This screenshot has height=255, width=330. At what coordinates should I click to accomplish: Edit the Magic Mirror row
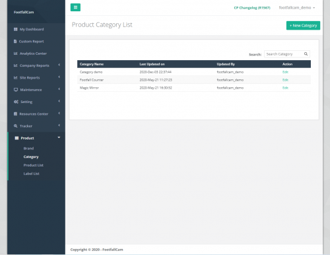(x=285, y=88)
